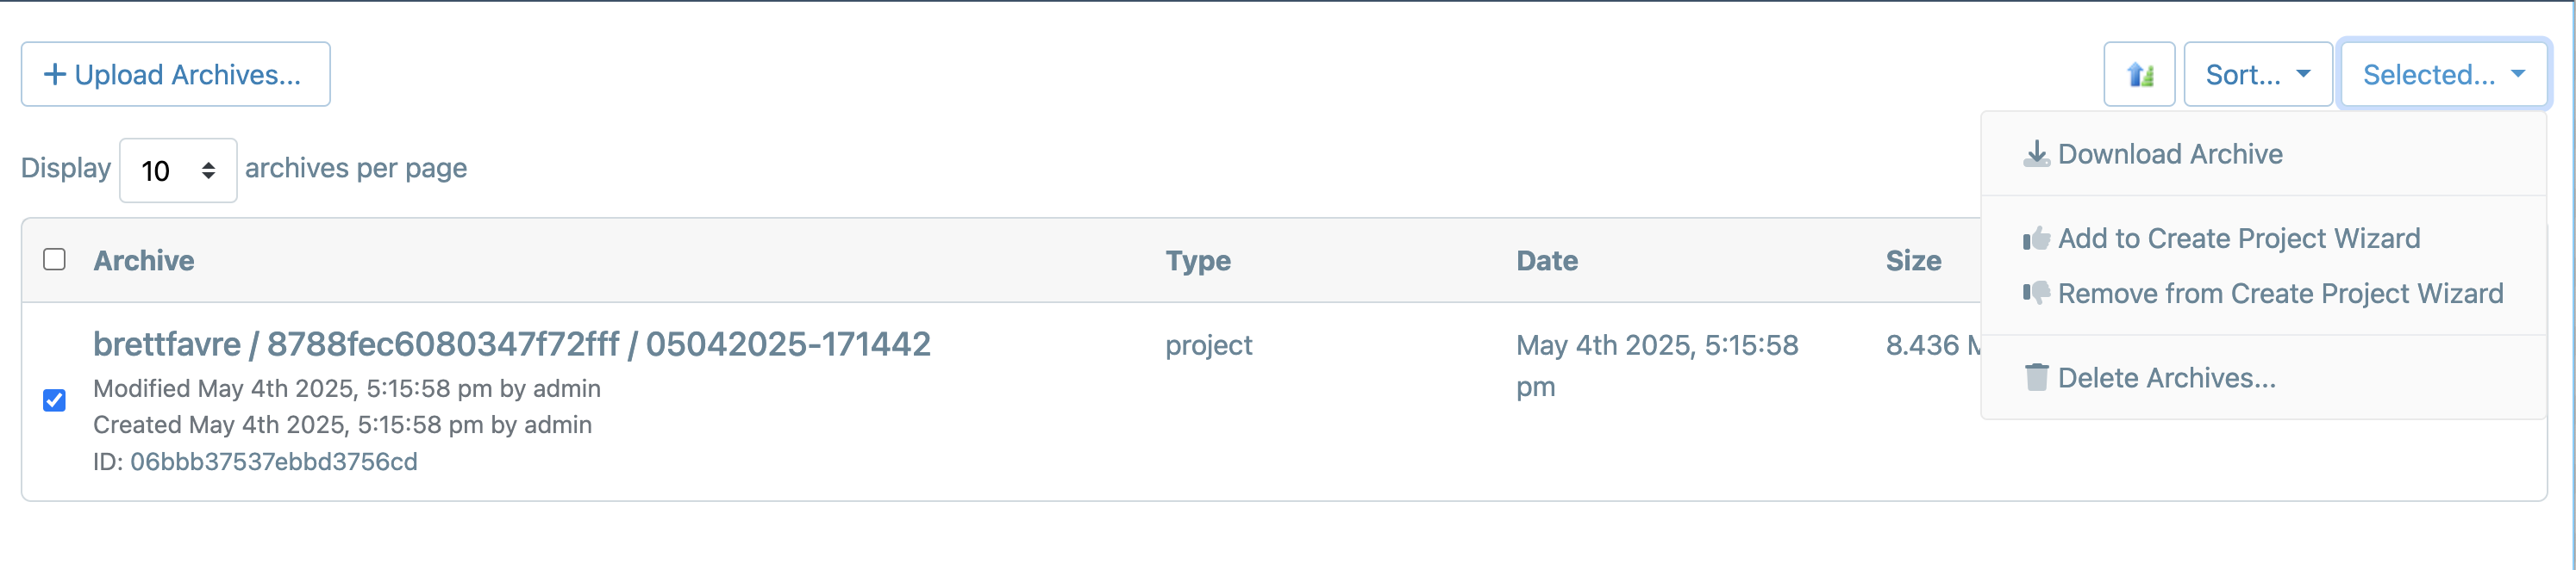
Task: Click the sort direction arrow icon button
Action: pos(2138,74)
